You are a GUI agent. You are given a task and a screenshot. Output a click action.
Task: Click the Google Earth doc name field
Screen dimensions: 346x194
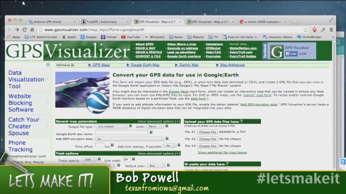(x=122, y=133)
